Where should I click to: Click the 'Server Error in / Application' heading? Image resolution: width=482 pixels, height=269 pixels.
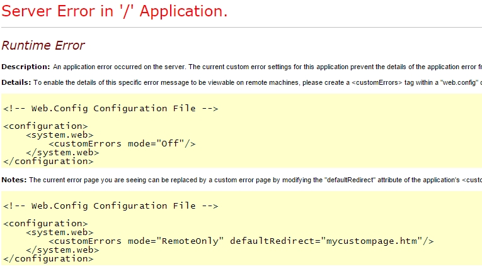point(115,12)
